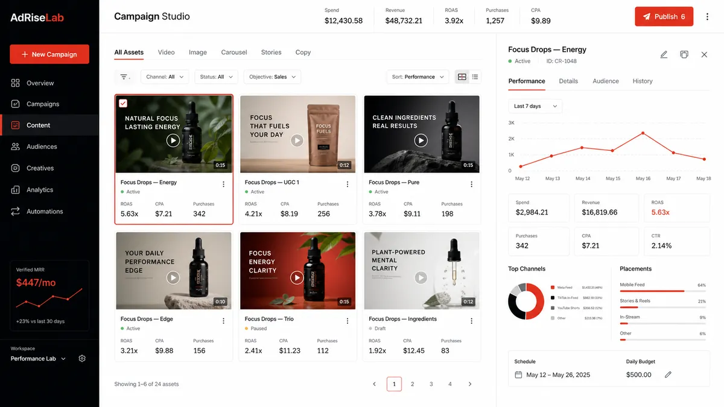Open the filter options icon
The height and width of the screenshot is (407, 724).
tap(125, 77)
